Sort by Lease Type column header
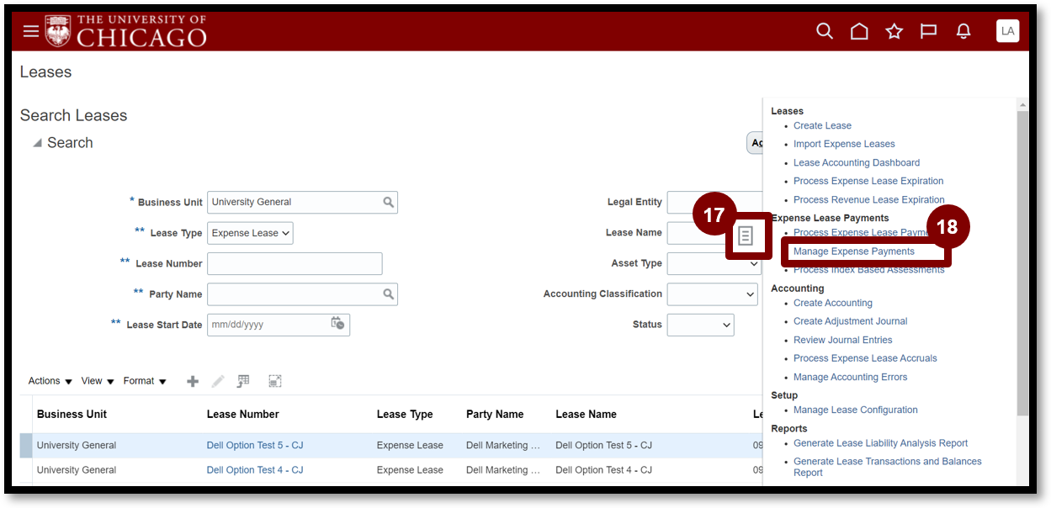The height and width of the screenshot is (508, 1051). click(405, 414)
